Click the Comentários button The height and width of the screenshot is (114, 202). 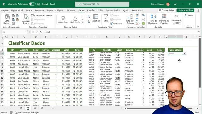point(166,10)
